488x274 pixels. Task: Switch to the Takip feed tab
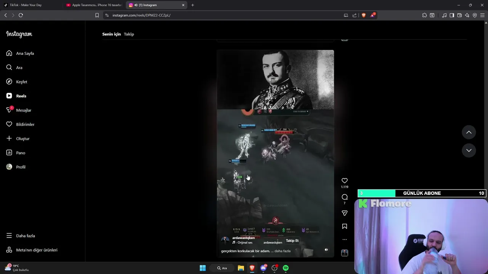point(129,34)
